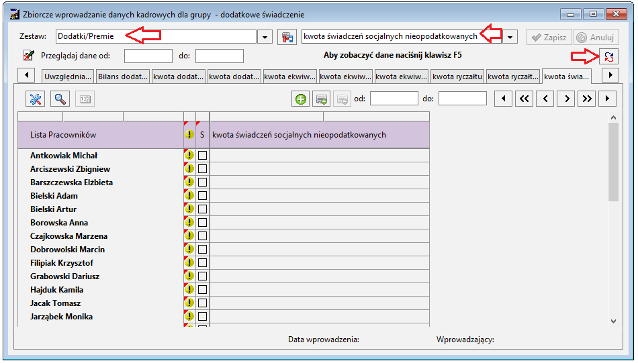Click the refresh data icon
Screen dimensions: 638x363
click(x=608, y=56)
